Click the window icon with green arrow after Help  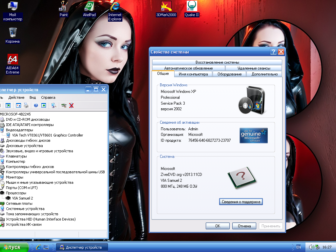[44, 105]
